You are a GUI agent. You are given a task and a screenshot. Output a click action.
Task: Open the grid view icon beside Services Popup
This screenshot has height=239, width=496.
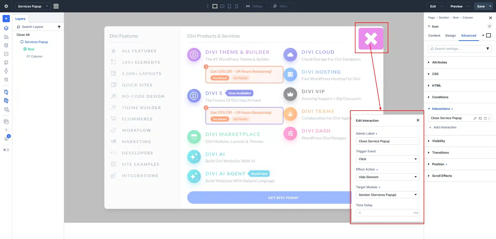(x=56, y=6)
